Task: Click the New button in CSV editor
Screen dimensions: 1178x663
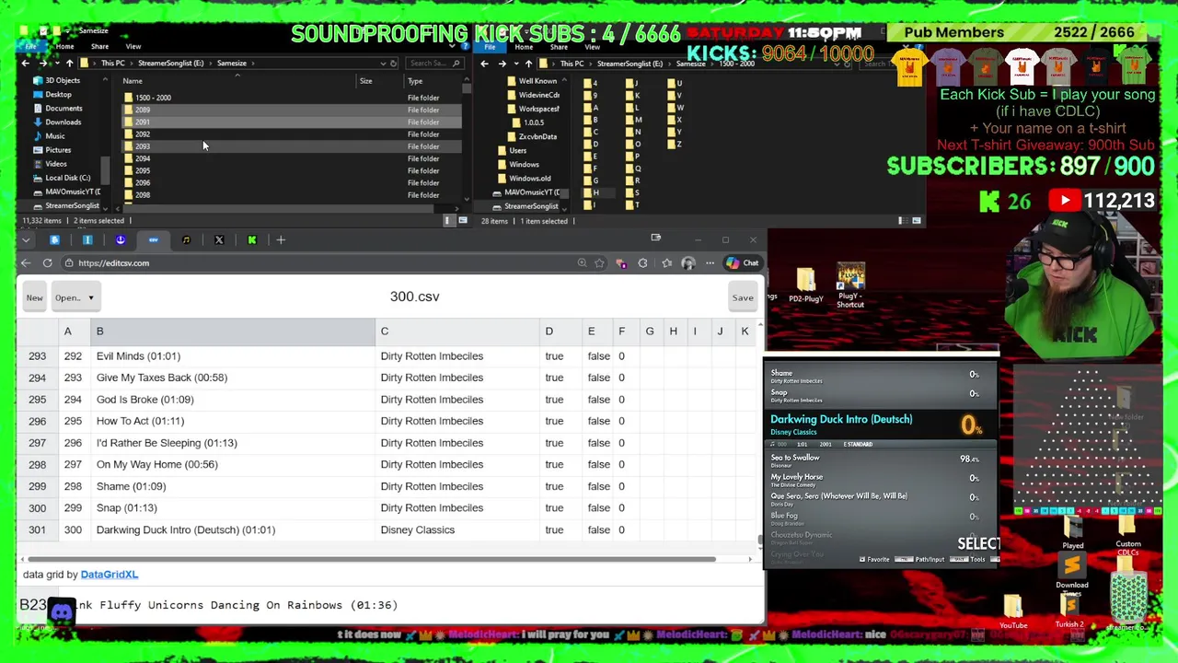Action: (34, 297)
